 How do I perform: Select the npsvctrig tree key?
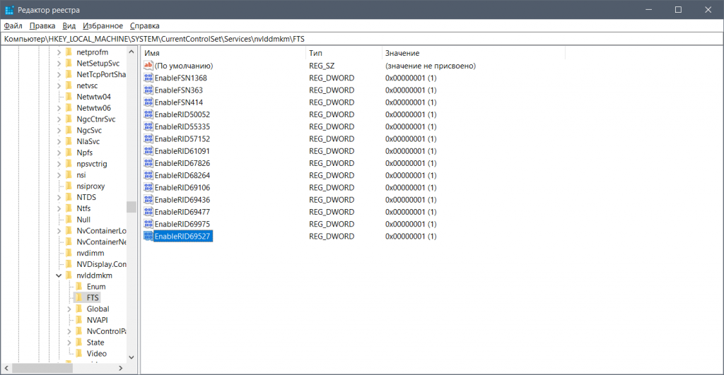click(x=91, y=164)
